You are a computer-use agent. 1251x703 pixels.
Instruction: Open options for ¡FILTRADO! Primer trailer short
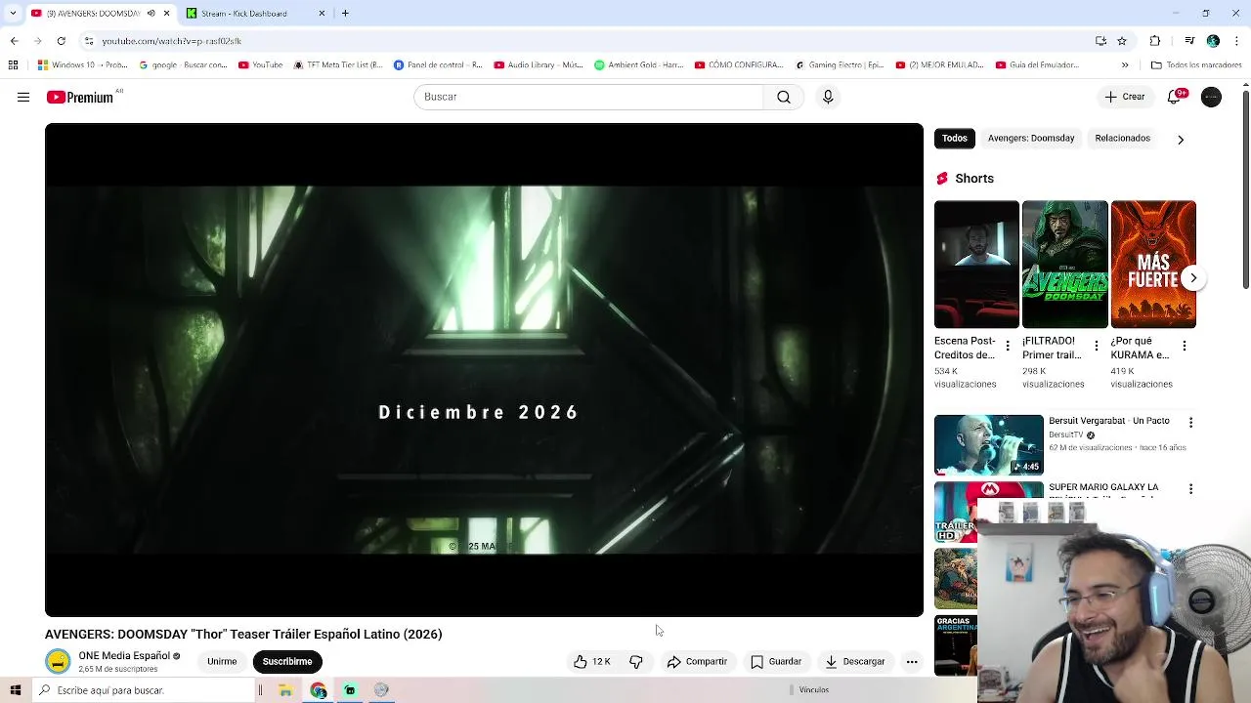pyautogui.click(x=1096, y=346)
